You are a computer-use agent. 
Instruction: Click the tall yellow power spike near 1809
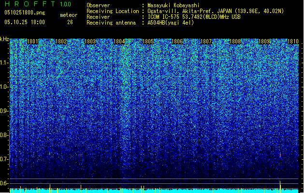(x=280, y=187)
